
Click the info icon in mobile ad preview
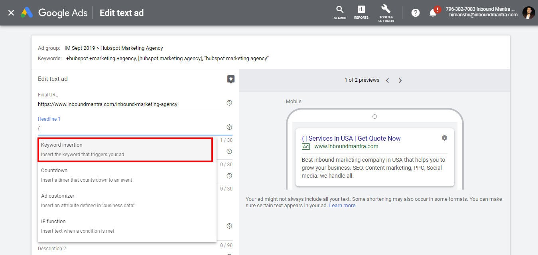(x=444, y=138)
